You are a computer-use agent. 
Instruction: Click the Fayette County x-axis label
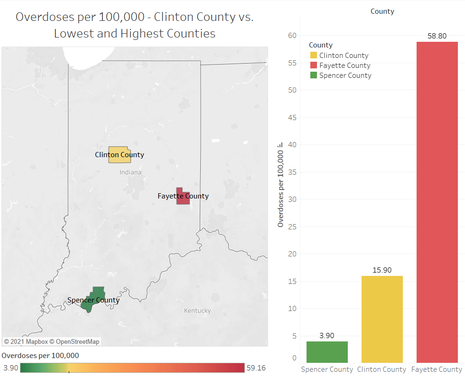[x=437, y=369]
